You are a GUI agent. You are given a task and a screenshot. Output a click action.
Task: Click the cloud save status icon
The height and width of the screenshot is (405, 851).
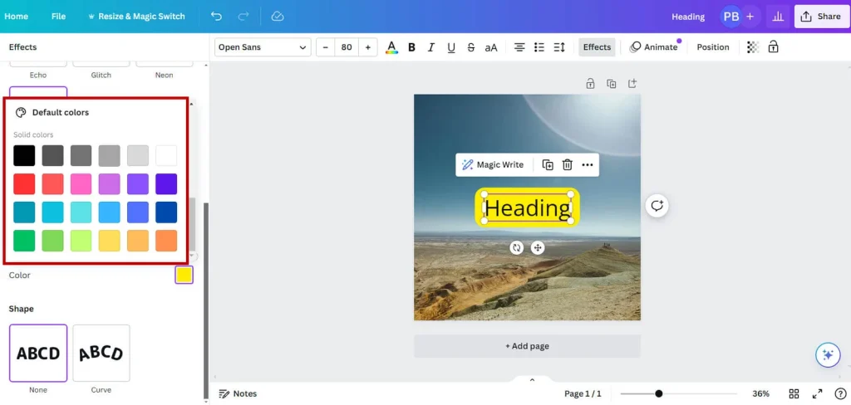tap(278, 17)
